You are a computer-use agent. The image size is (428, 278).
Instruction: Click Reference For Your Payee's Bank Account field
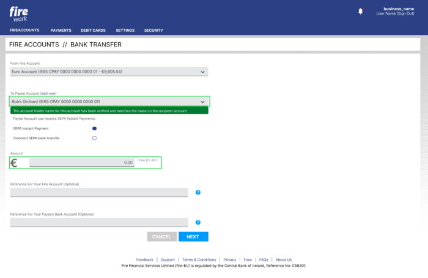(99, 222)
